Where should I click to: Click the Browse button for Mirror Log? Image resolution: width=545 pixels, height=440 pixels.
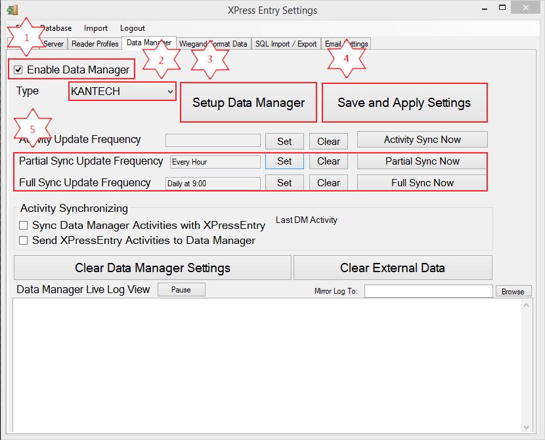coord(513,292)
